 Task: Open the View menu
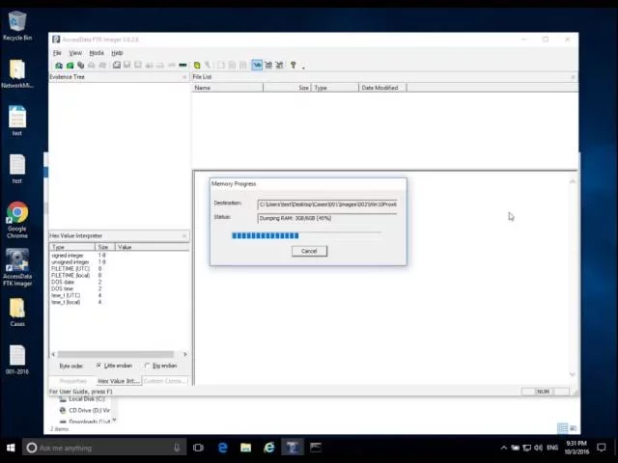click(x=75, y=53)
